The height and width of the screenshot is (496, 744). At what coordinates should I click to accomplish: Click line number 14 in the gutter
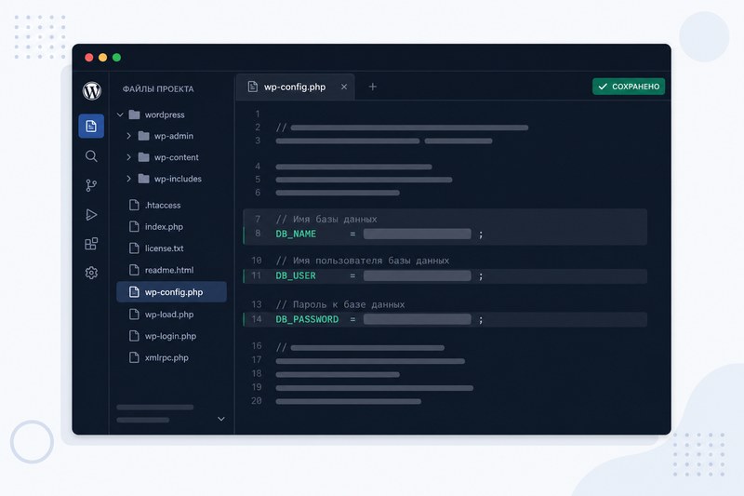(x=257, y=319)
